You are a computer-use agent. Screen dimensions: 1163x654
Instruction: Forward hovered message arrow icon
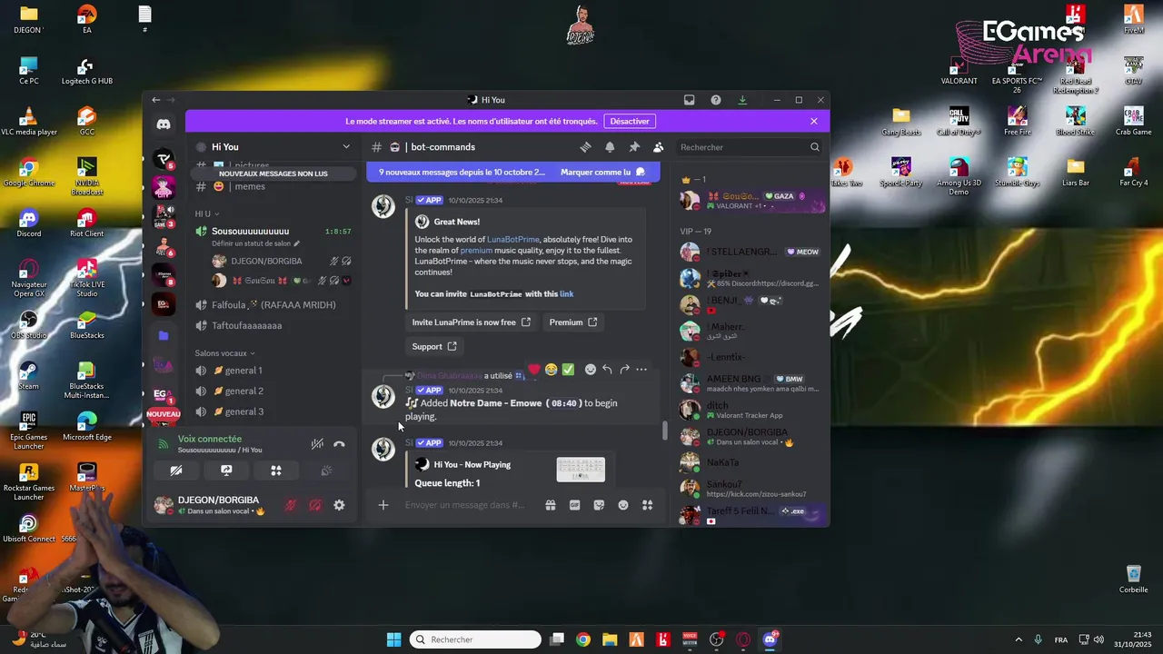[x=624, y=370]
